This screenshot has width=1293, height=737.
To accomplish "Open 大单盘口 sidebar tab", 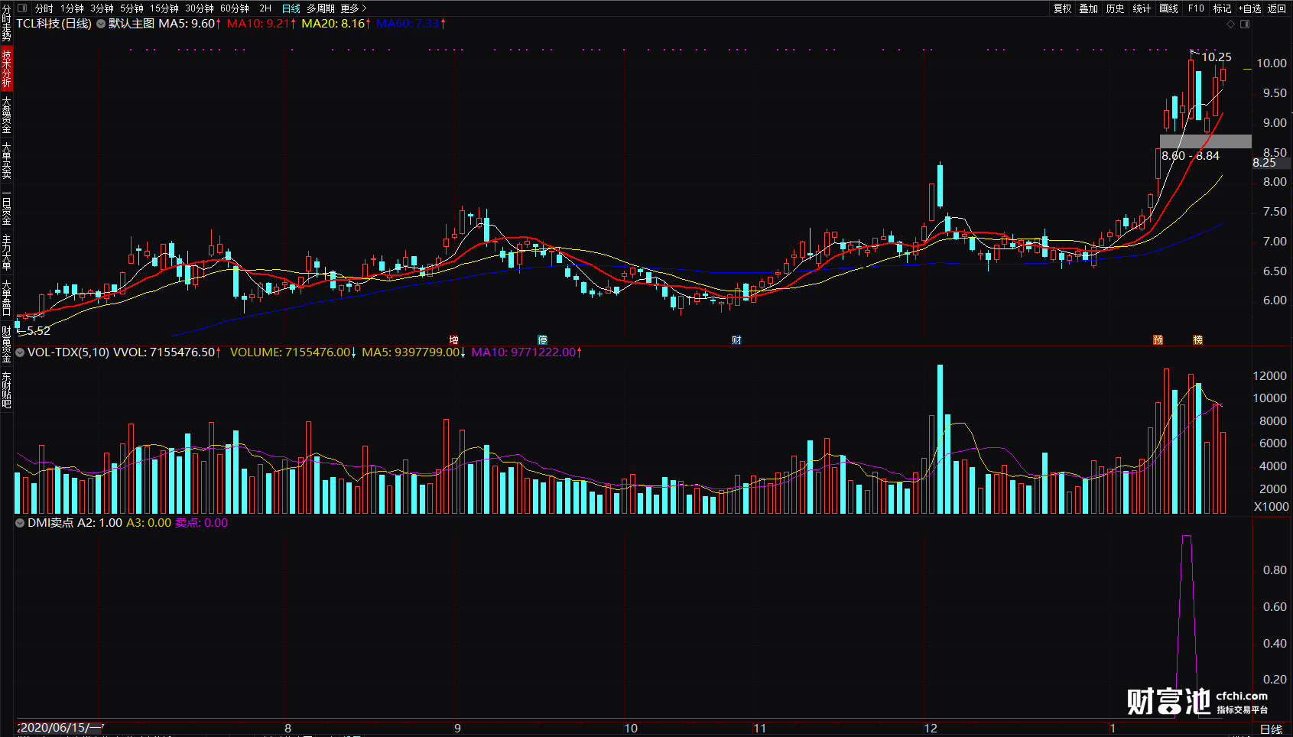I will 6,297.
